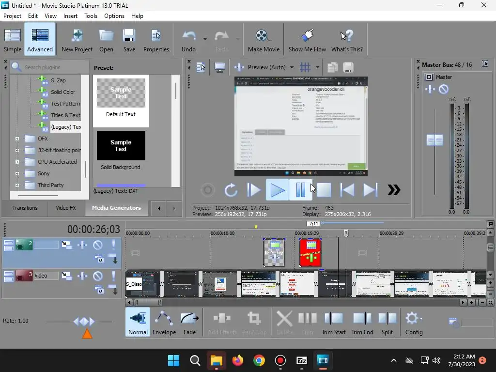Viewport: 496px width, 372px height.
Task: Click the Open folder icon
Action: pyautogui.click(x=106, y=40)
